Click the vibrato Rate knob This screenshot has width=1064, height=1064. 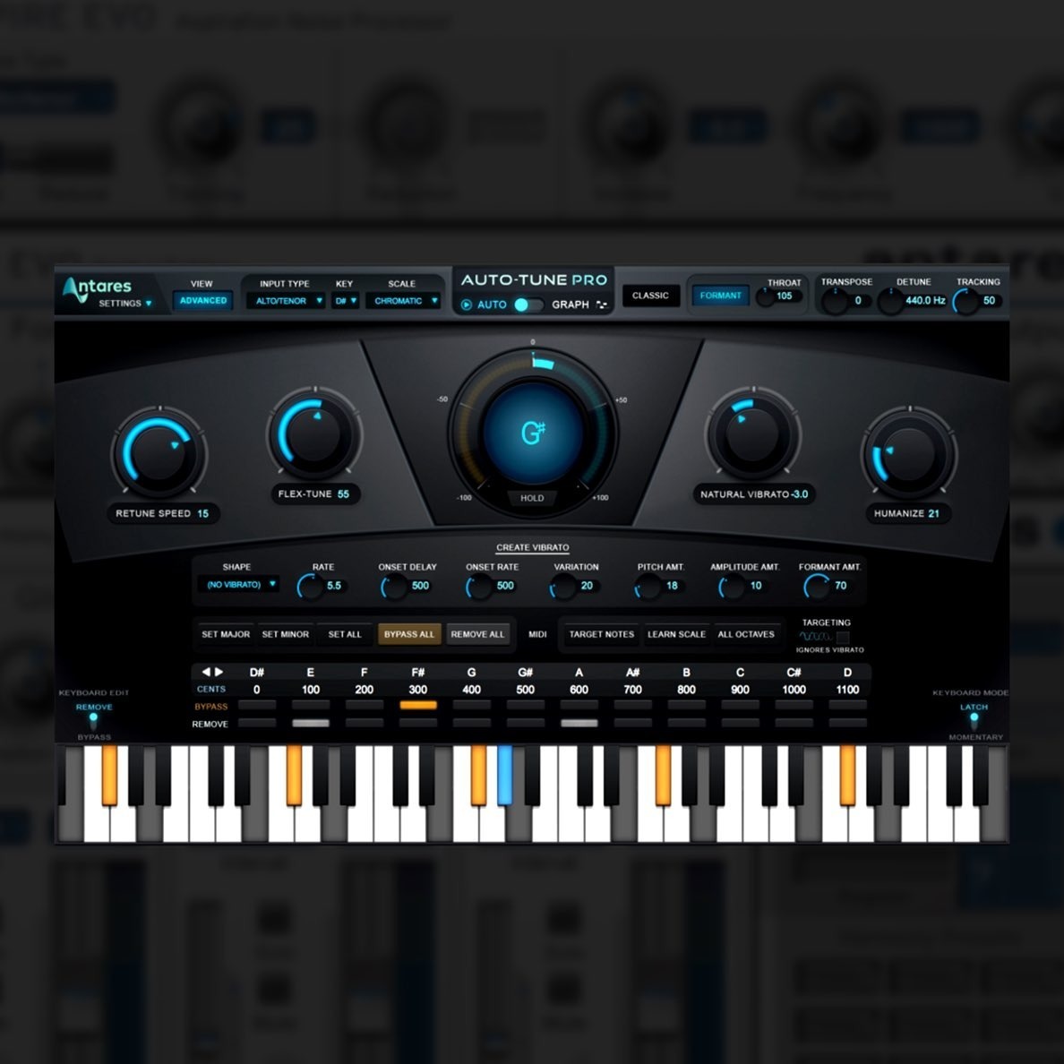(310, 586)
